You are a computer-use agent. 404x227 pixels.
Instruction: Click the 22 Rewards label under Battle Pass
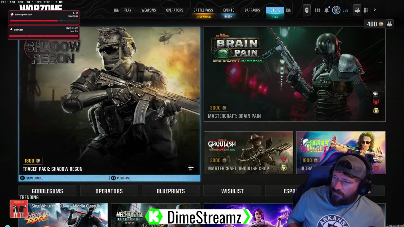203,17
